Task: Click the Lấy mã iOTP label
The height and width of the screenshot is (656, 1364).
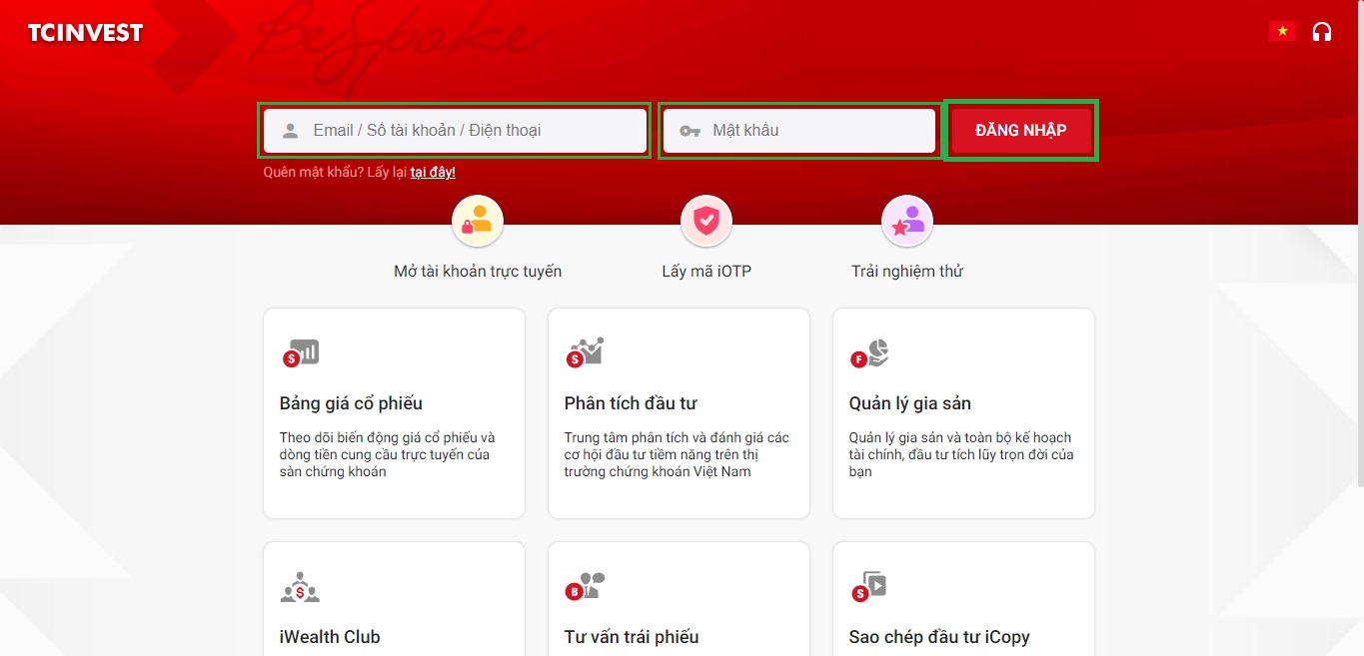Action: click(706, 272)
